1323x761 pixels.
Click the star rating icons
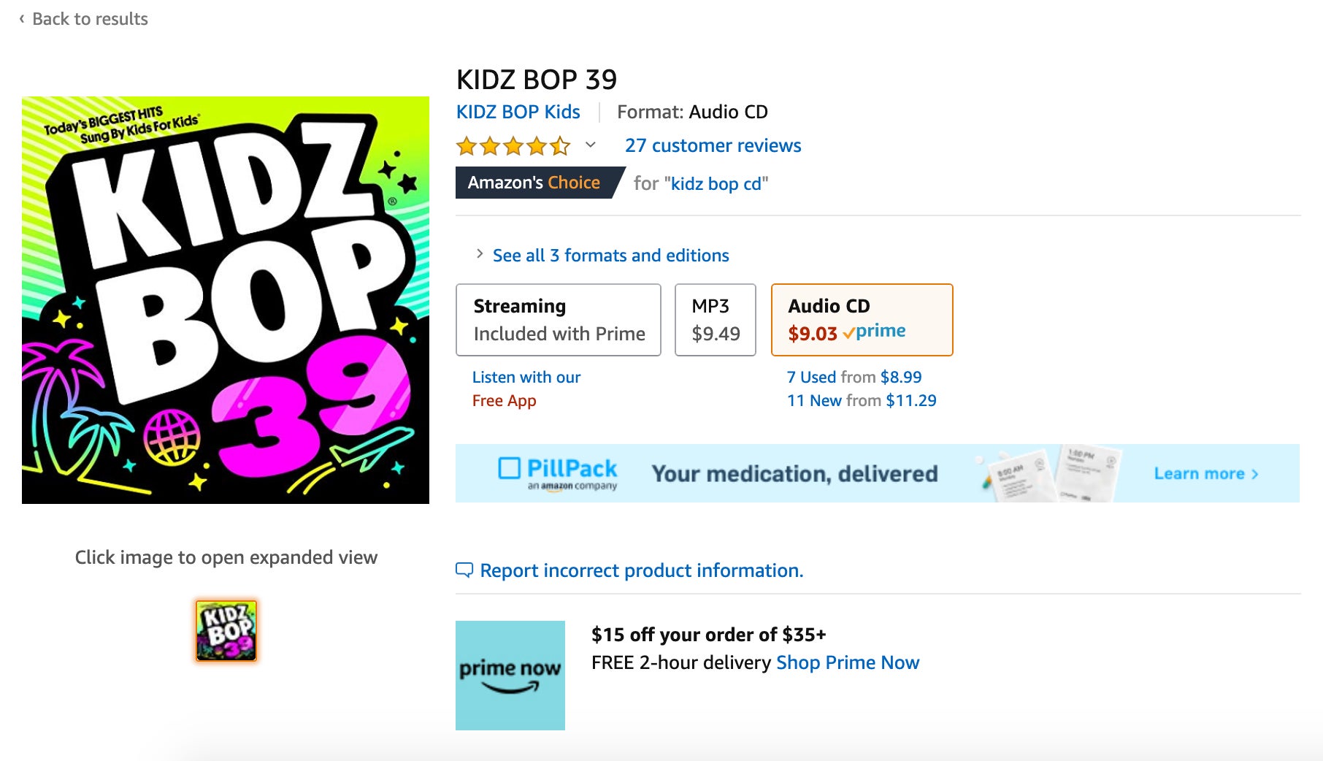[513, 146]
